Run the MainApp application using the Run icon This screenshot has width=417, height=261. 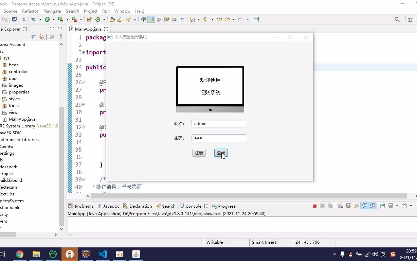point(47,19)
